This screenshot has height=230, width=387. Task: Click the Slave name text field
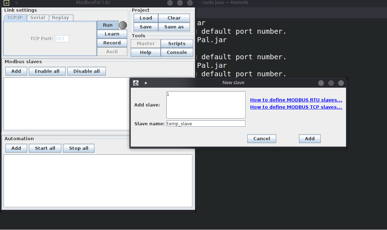(x=206, y=124)
